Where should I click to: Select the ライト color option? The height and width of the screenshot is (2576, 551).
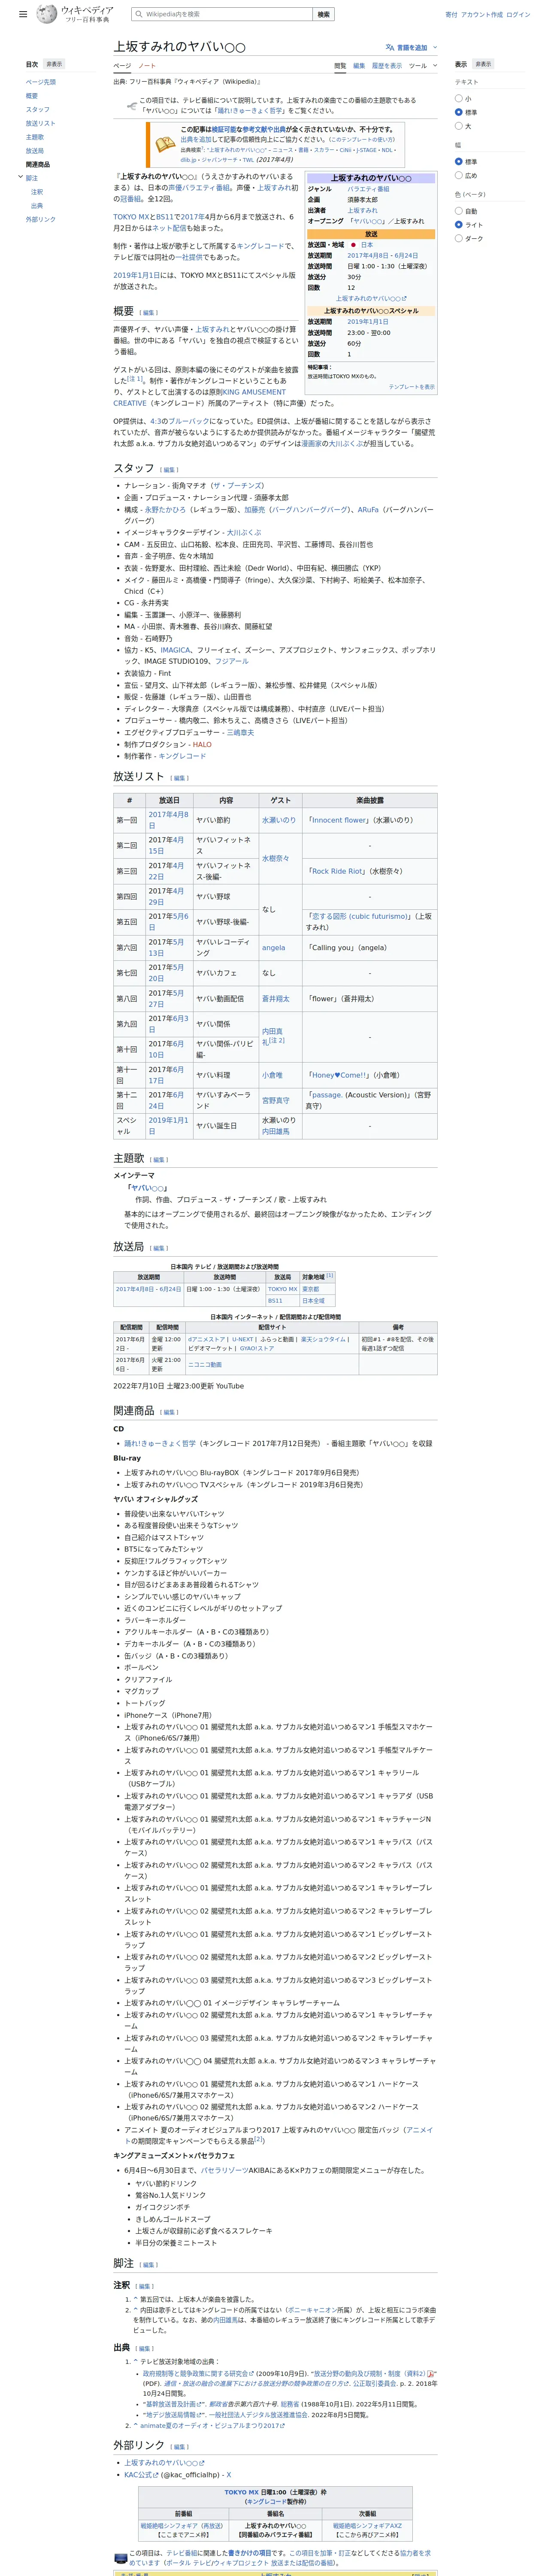(x=459, y=224)
